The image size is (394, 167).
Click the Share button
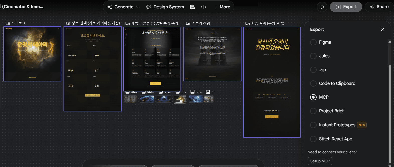click(x=379, y=7)
